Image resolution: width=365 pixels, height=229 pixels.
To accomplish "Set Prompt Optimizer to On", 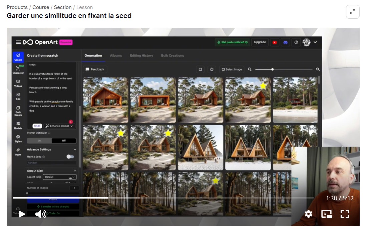I will [x=39, y=141].
